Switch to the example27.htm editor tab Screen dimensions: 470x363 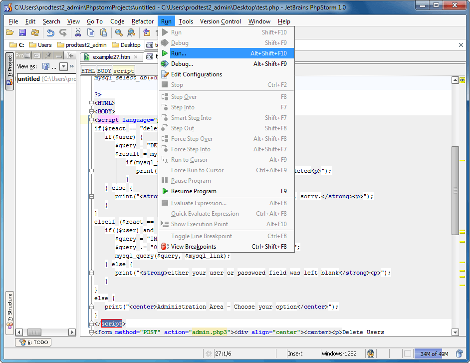click(x=111, y=57)
